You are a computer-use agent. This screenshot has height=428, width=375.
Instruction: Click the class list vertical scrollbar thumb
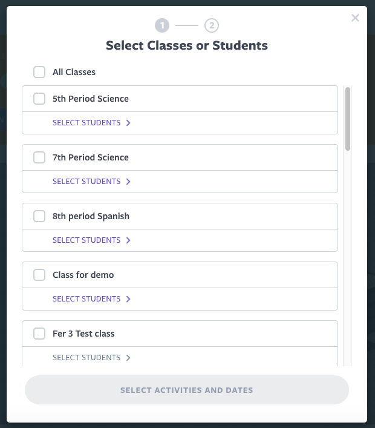[x=348, y=119]
